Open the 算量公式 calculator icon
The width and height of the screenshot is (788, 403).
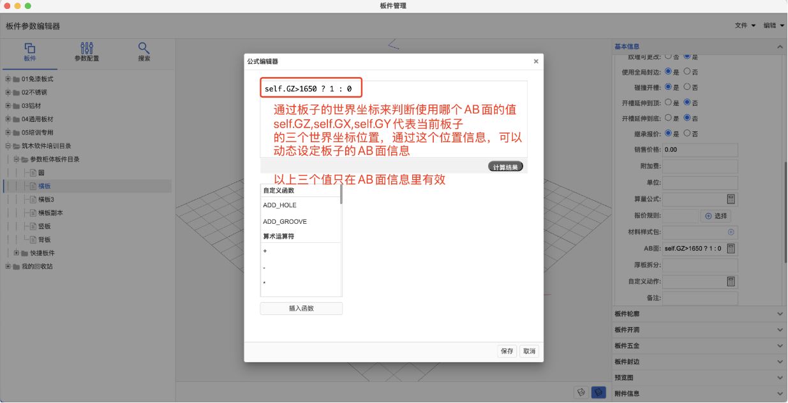pyautogui.click(x=731, y=200)
